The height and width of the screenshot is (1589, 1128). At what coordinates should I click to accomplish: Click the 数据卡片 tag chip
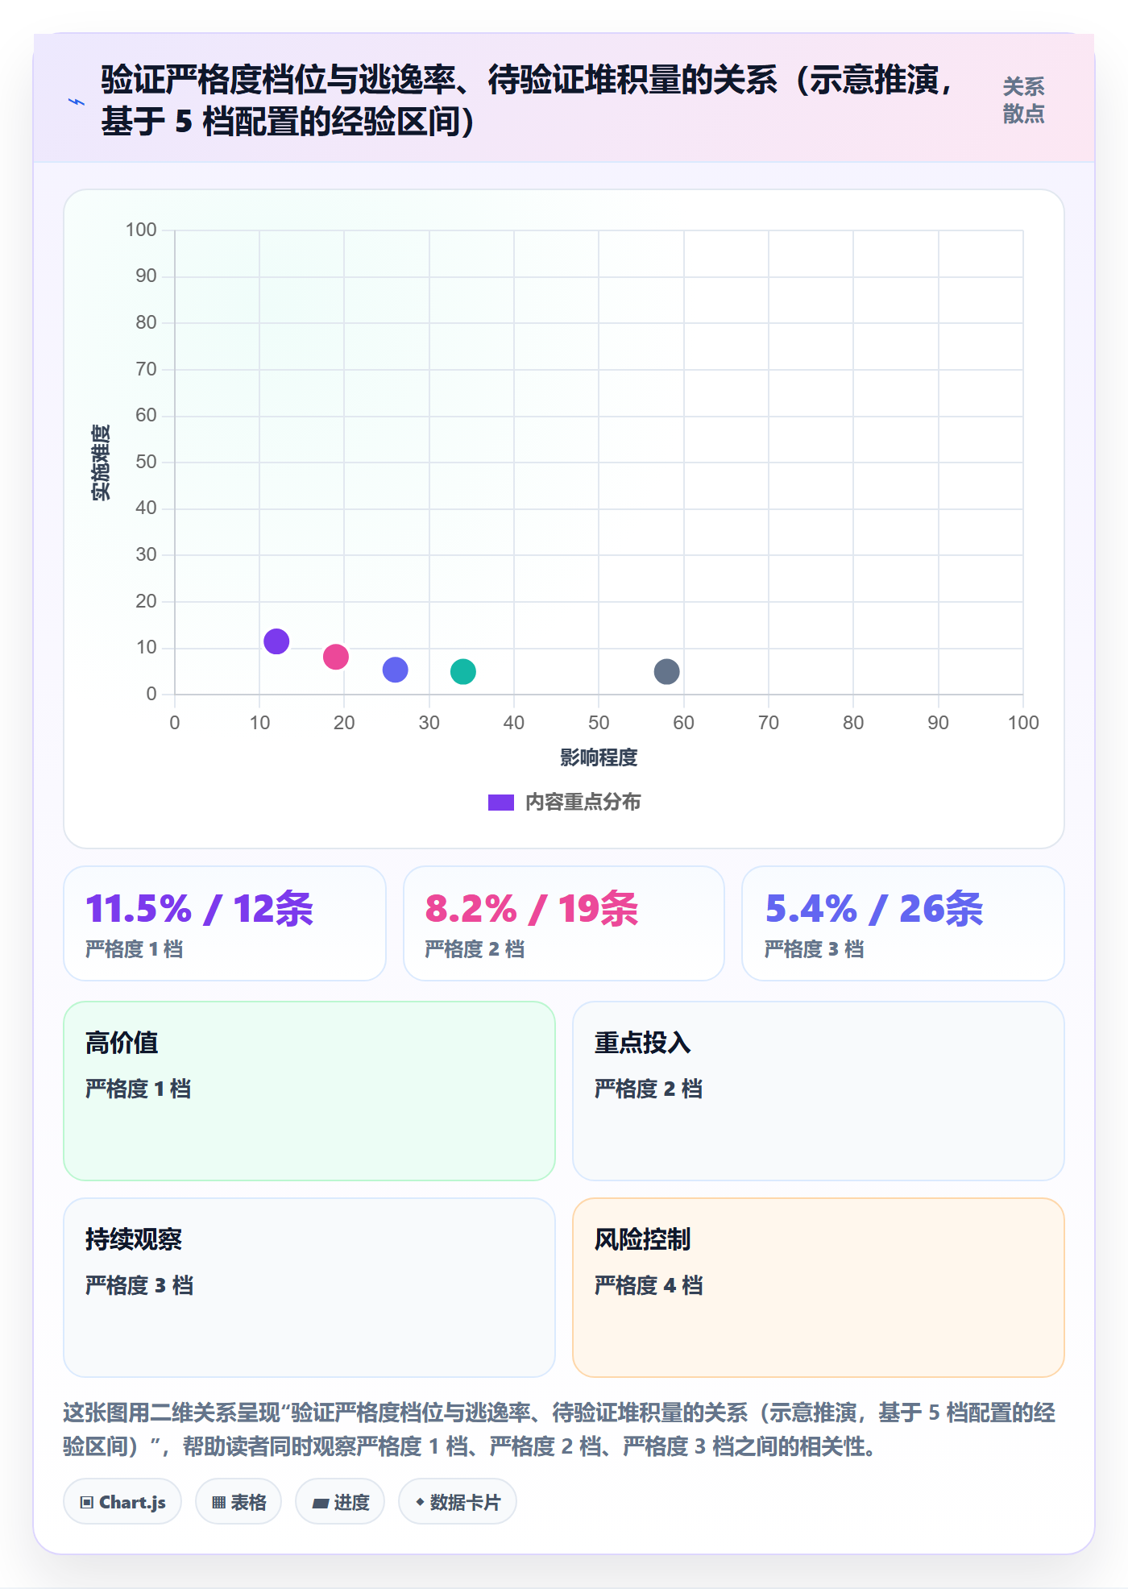458,1502
